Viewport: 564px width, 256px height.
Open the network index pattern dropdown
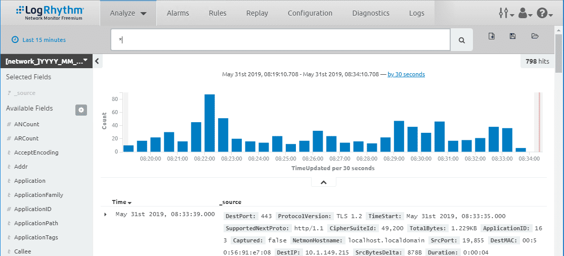point(47,61)
